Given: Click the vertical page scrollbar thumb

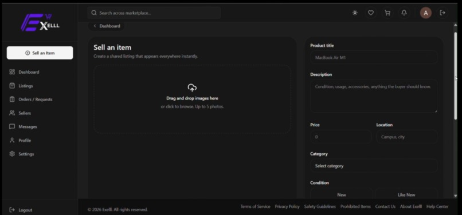Looking at the screenshot, I should pos(456,75).
